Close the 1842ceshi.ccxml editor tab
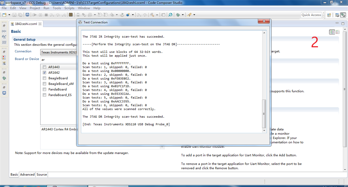Viewport: 348px width, 187px height. [40, 24]
